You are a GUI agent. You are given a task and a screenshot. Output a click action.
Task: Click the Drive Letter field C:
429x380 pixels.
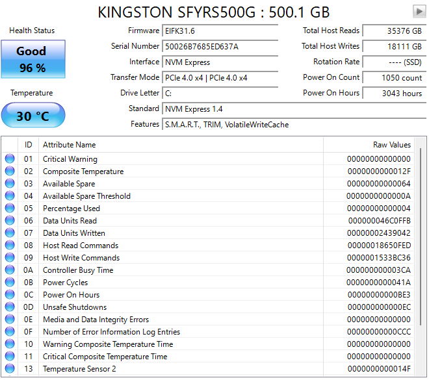coord(220,94)
